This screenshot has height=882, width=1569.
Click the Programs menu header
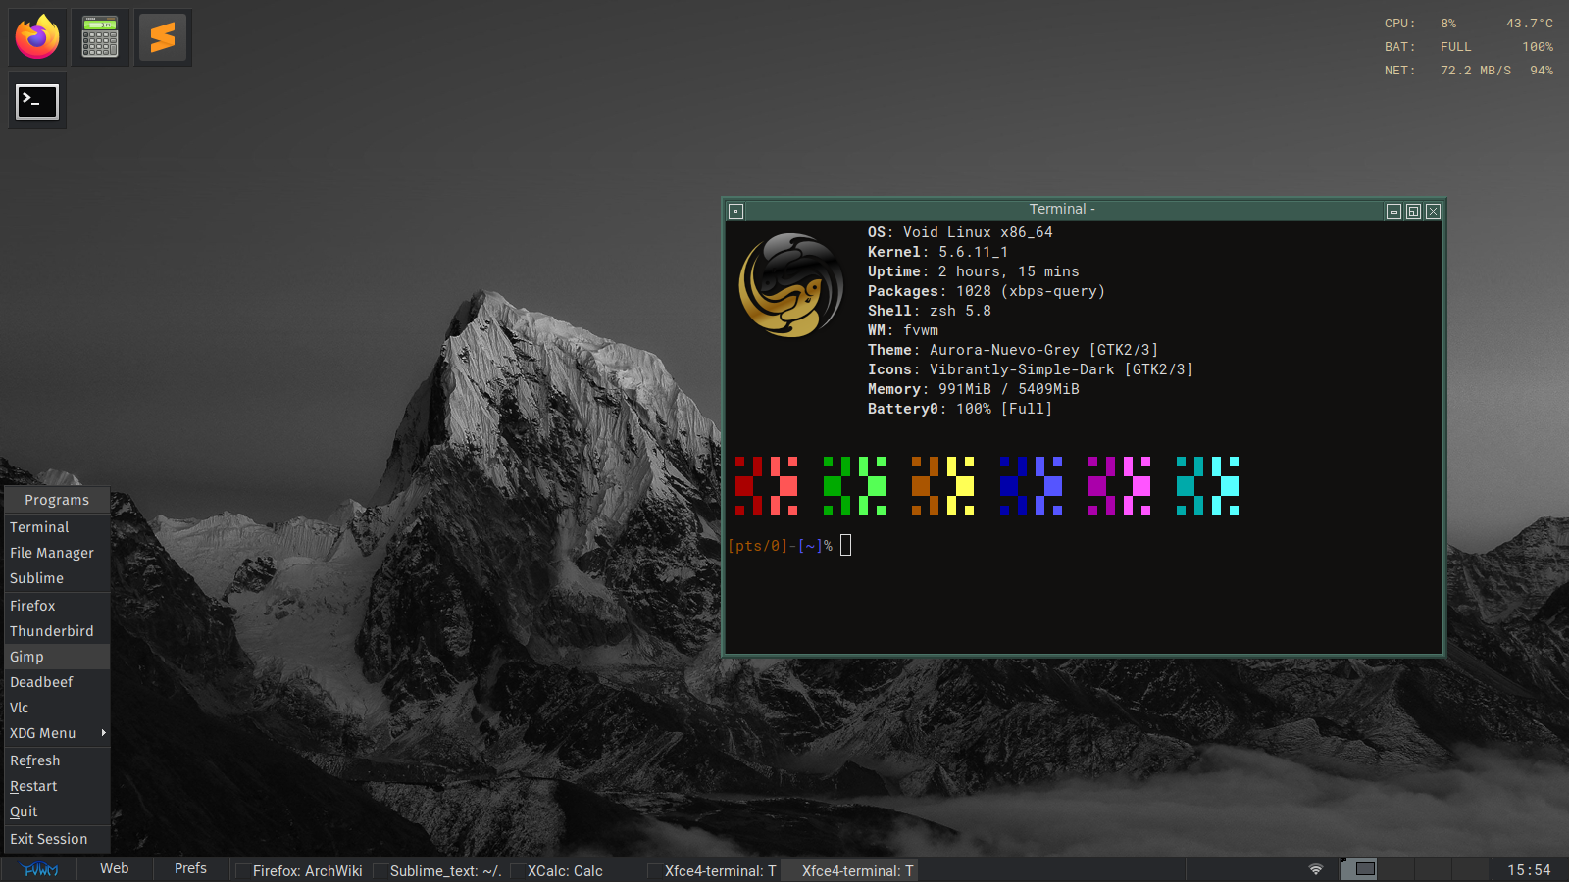(57, 500)
